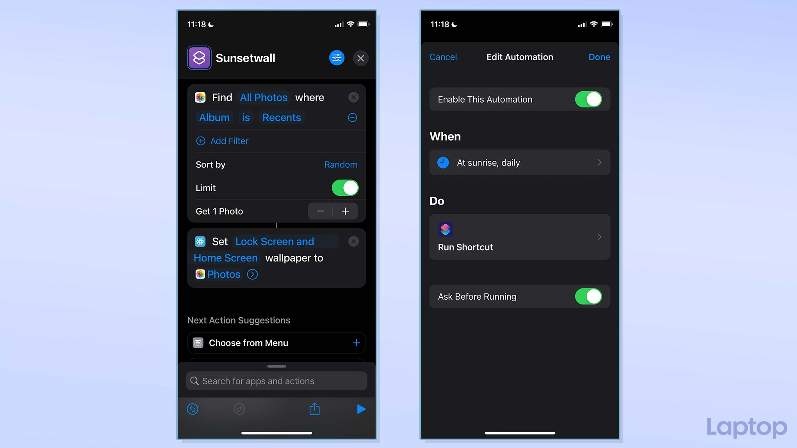
Task: Tap Done to save automation edits
Action: point(599,57)
